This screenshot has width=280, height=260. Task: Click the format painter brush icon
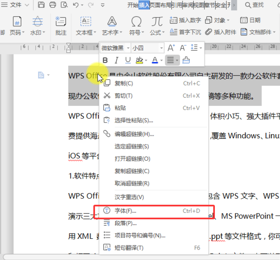coord(186,60)
